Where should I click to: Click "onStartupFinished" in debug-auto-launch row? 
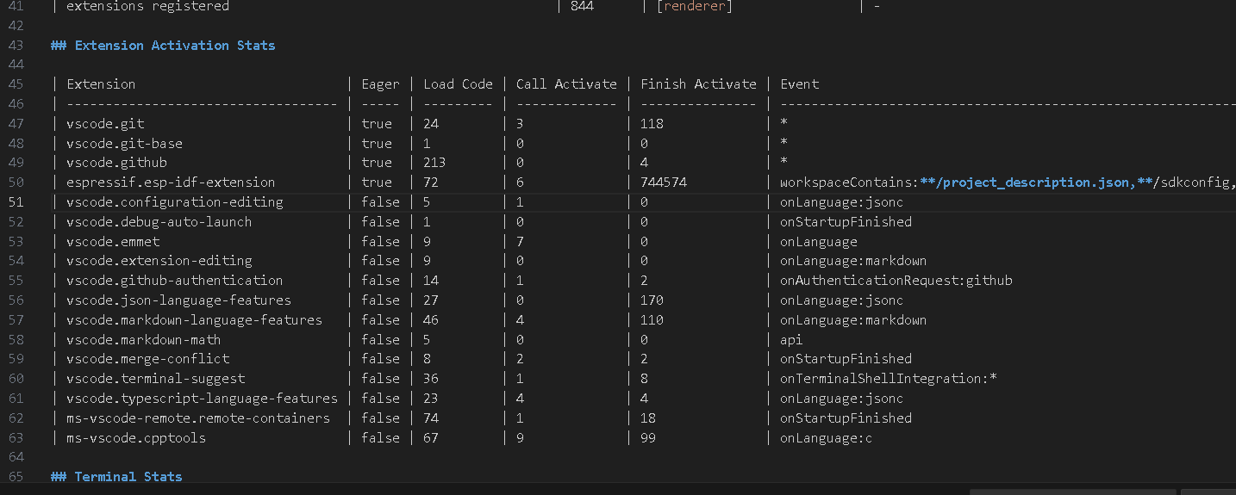coord(846,221)
